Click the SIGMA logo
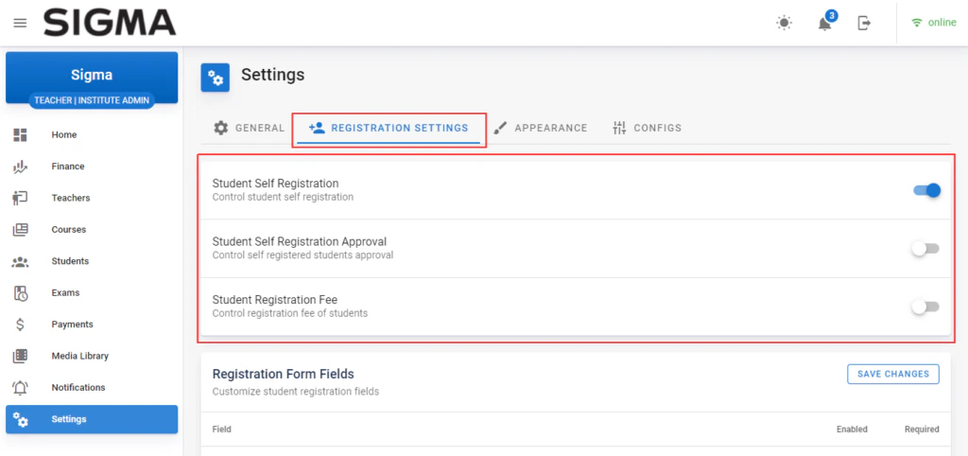The height and width of the screenshot is (456, 968). (110, 23)
